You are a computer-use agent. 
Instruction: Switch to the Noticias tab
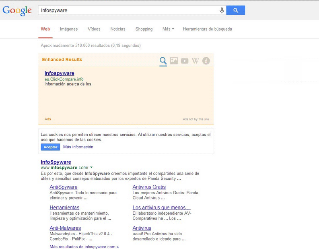coord(118,29)
